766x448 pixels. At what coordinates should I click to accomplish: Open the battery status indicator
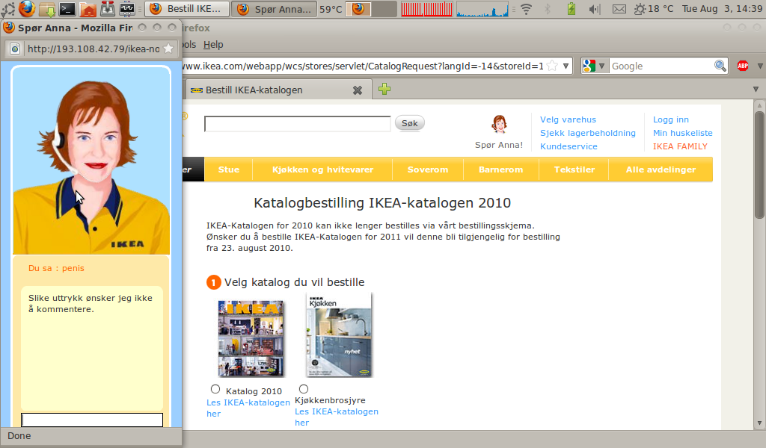click(571, 9)
